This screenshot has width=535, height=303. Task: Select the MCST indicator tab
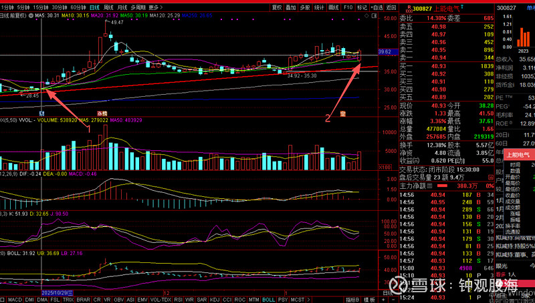[297, 300]
